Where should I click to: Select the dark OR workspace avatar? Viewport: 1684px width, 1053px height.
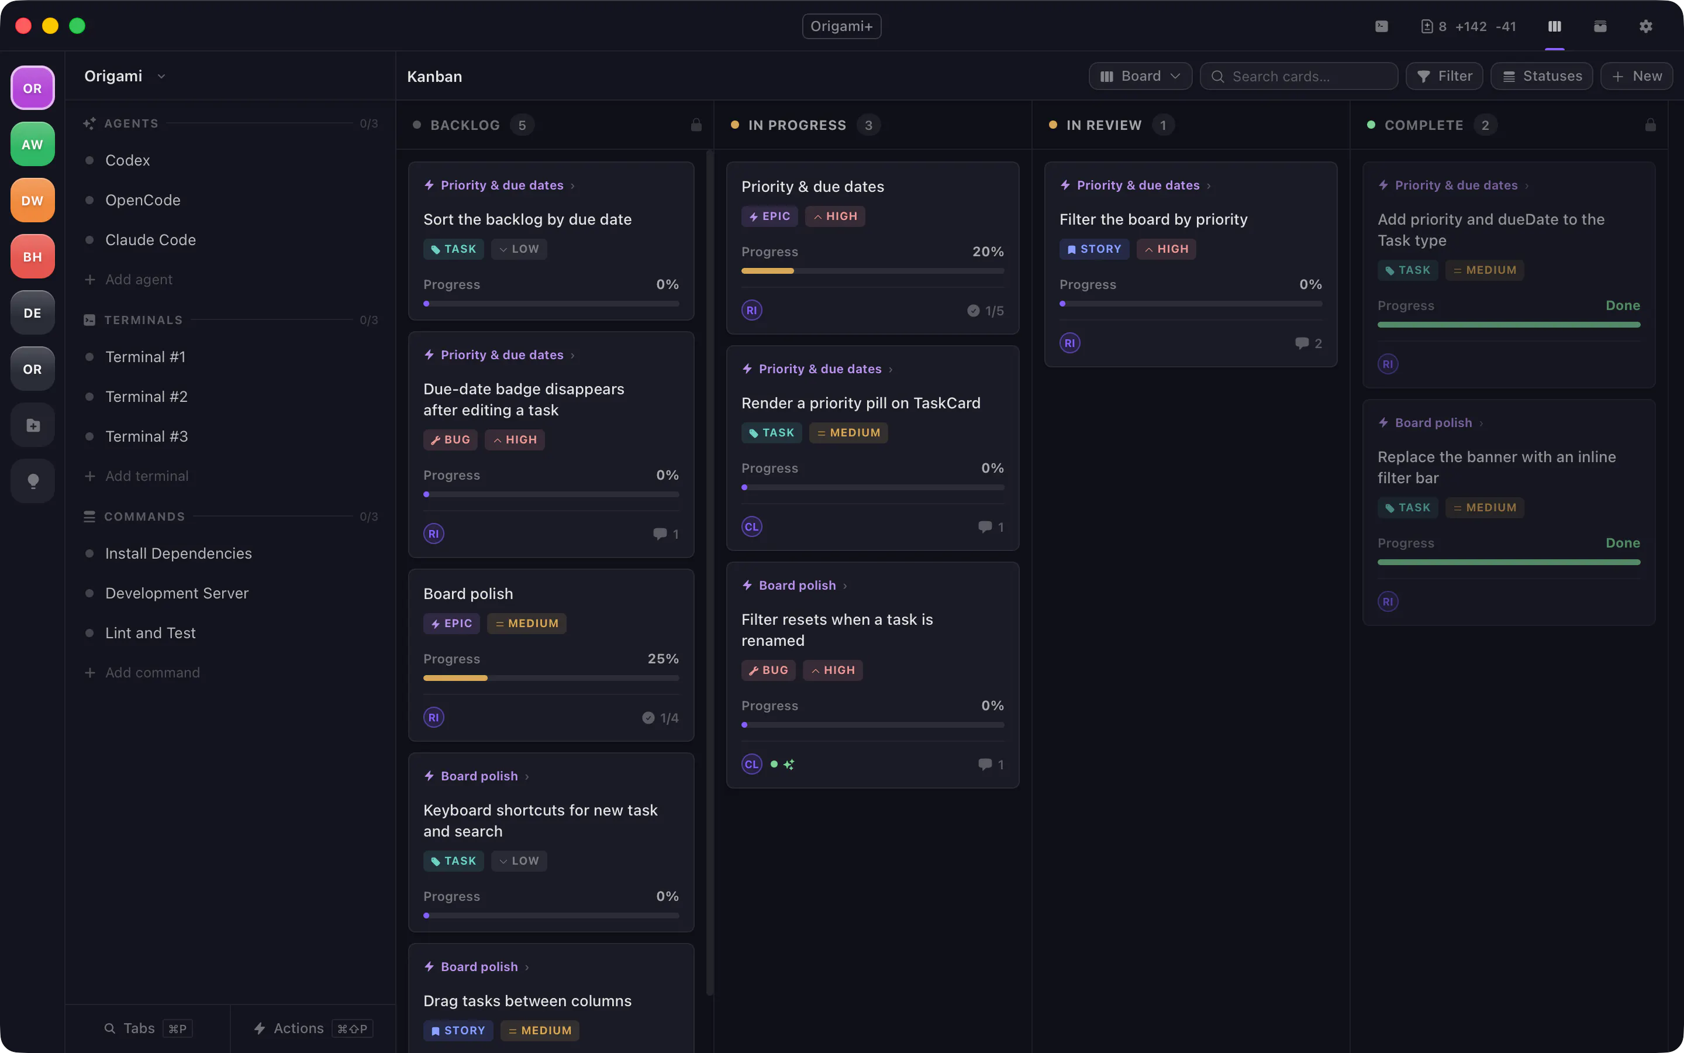[33, 369]
